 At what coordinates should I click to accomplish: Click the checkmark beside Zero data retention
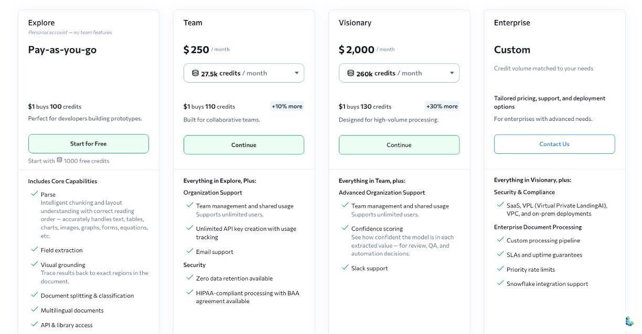click(x=189, y=278)
